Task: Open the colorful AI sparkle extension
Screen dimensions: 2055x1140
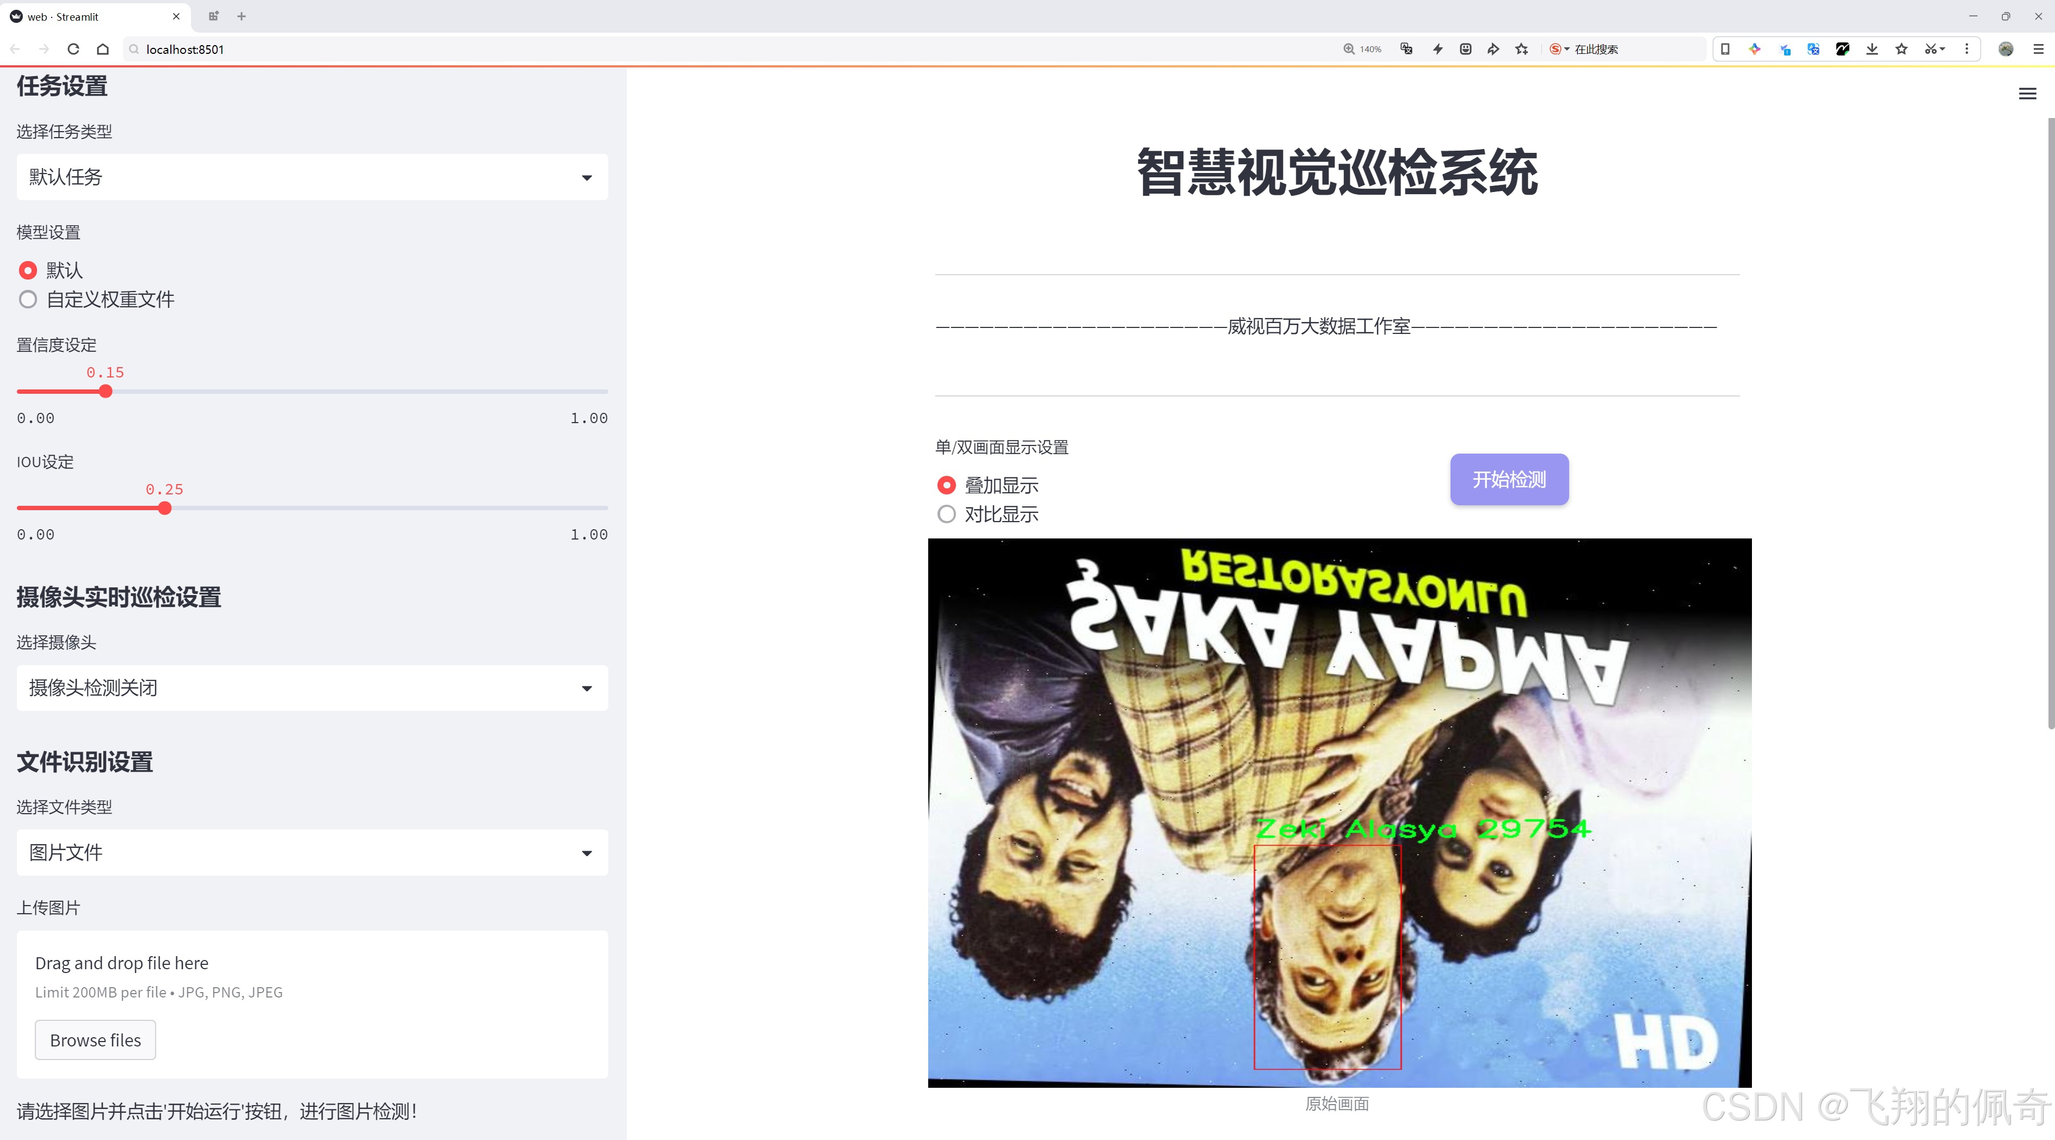Action: pyautogui.click(x=1754, y=49)
